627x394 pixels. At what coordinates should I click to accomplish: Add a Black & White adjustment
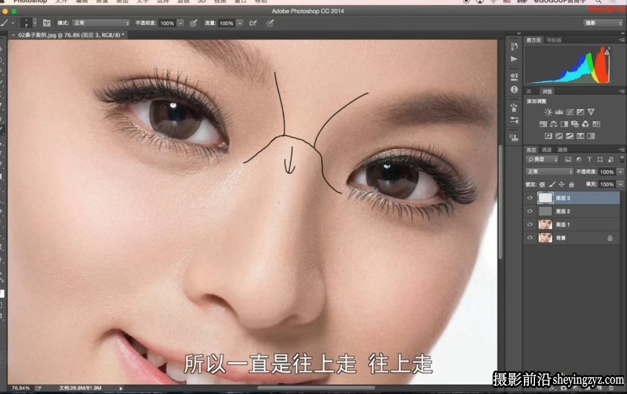click(564, 124)
